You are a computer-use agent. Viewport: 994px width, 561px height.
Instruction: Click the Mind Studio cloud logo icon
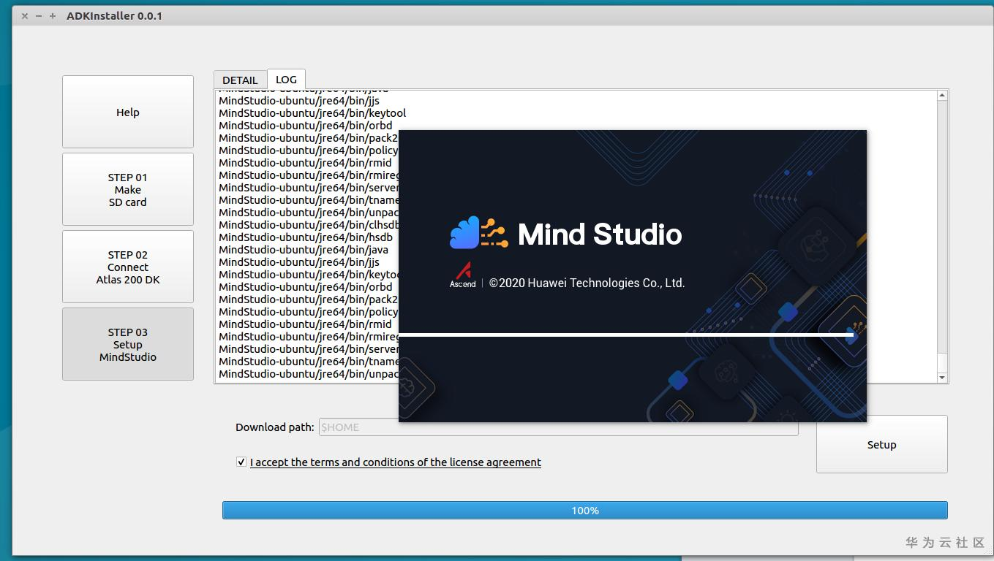(x=479, y=233)
